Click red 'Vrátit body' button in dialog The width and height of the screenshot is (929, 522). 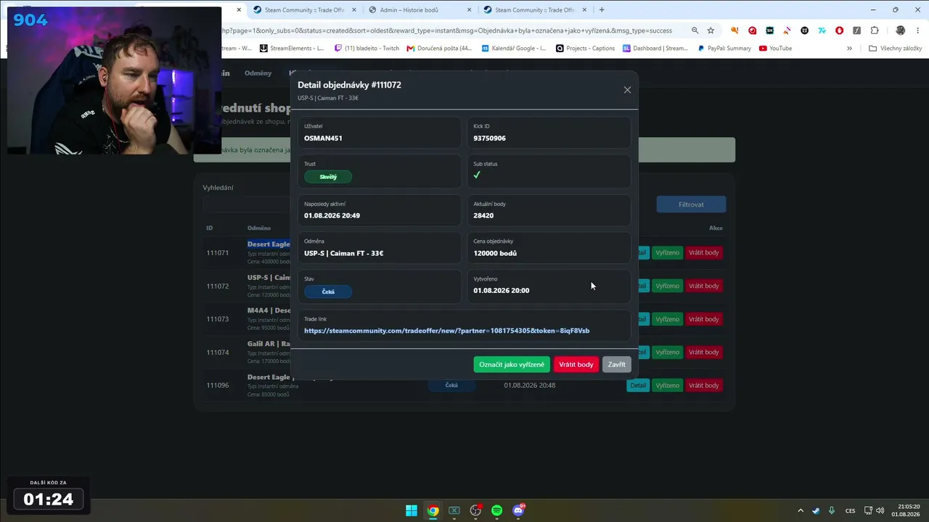tap(576, 365)
